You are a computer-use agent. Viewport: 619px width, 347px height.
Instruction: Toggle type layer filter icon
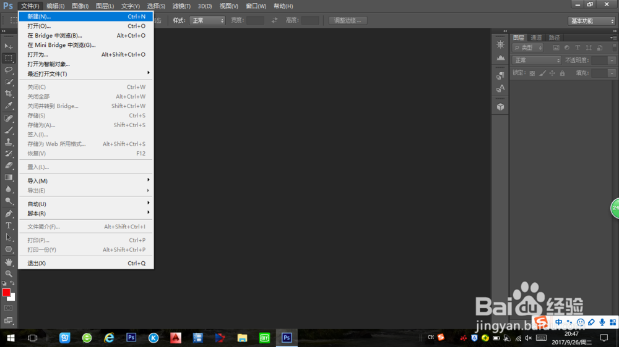[x=578, y=48]
